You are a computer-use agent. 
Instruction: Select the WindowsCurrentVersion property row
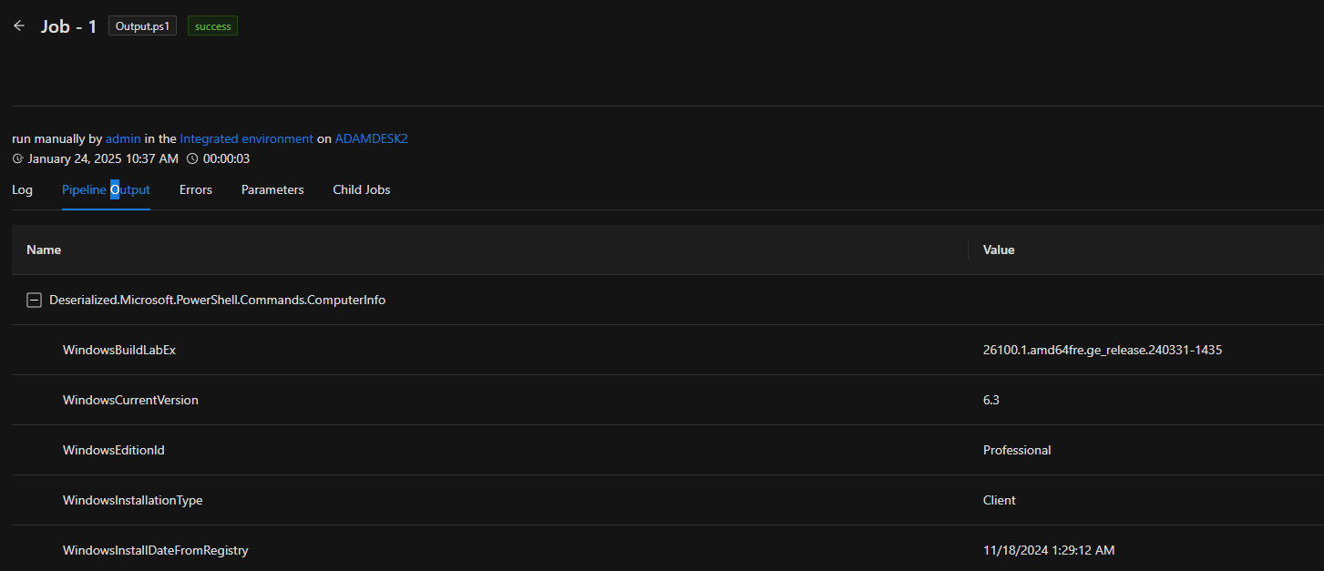tap(130, 400)
